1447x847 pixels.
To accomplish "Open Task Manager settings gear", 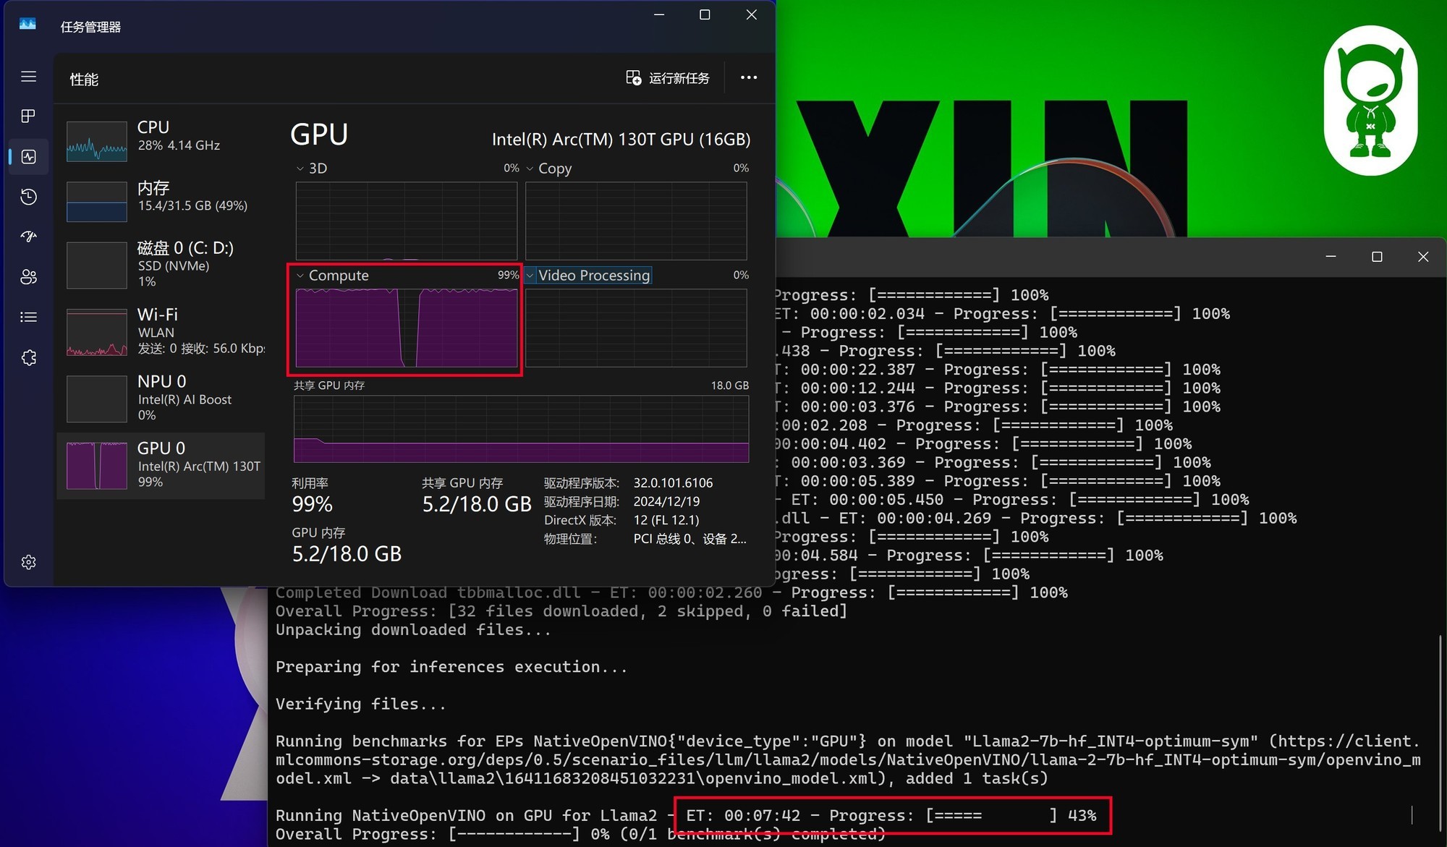I will click(28, 562).
